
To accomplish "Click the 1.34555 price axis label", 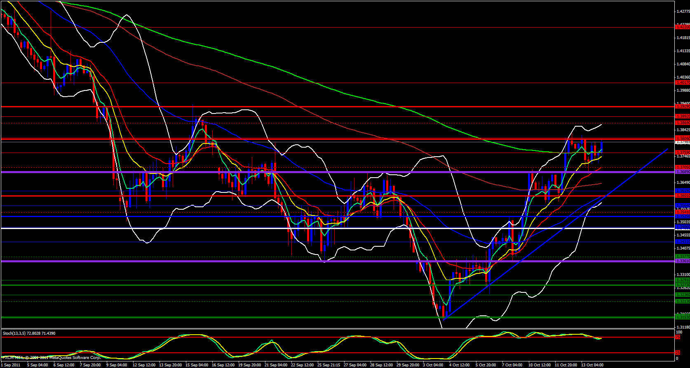I will pos(683,235).
